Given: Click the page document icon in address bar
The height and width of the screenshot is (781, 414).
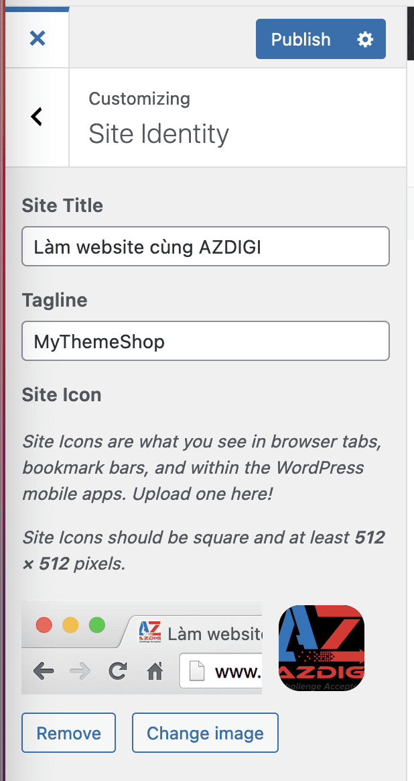Looking at the screenshot, I should click(x=197, y=671).
